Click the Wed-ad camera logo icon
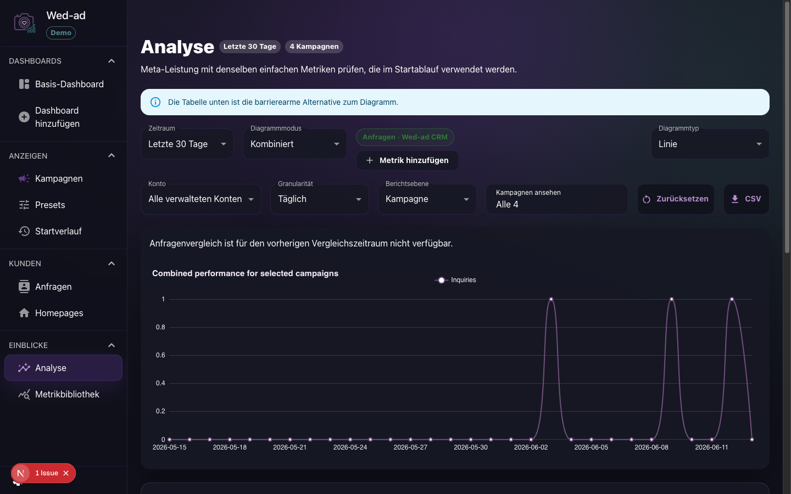791x494 pixels. point(24,23)
